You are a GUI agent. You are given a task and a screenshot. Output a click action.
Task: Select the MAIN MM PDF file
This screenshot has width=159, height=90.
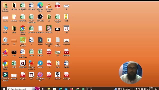tap(66, 52)
